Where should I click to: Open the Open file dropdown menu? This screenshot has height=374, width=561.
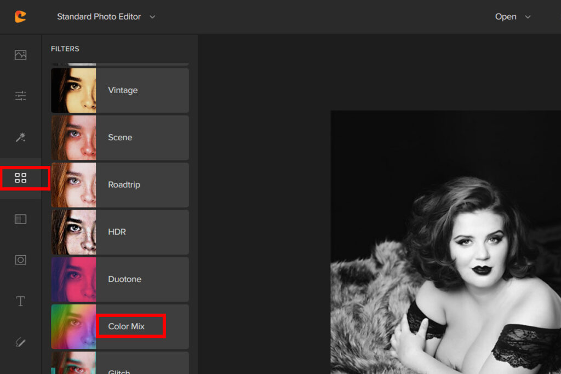[506, 17]
